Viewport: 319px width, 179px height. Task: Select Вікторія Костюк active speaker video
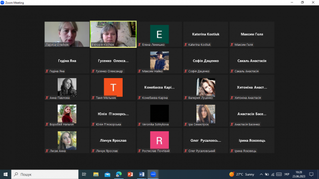[x=113, y=34]
